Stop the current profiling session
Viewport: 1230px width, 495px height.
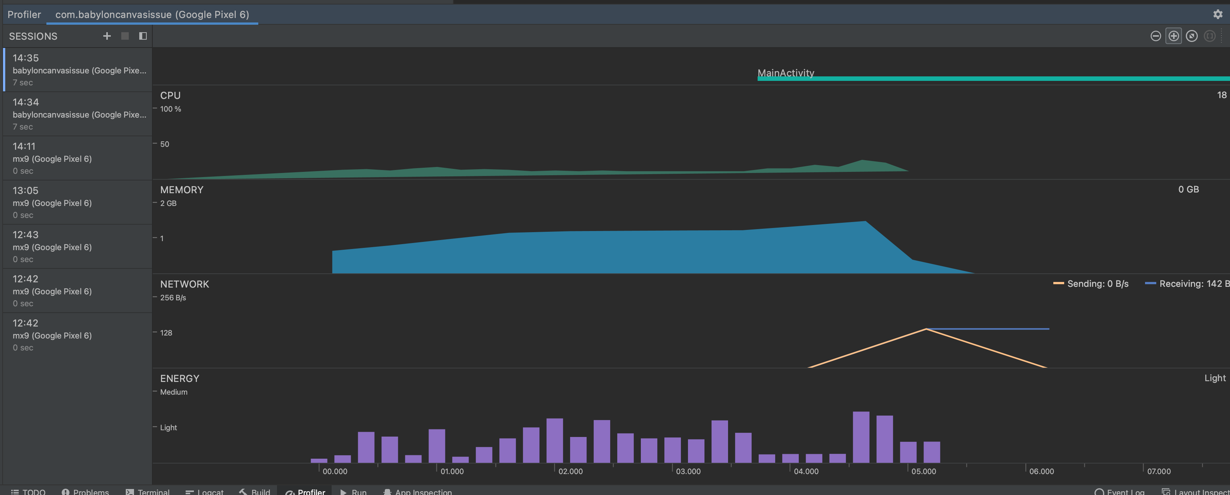125,36
